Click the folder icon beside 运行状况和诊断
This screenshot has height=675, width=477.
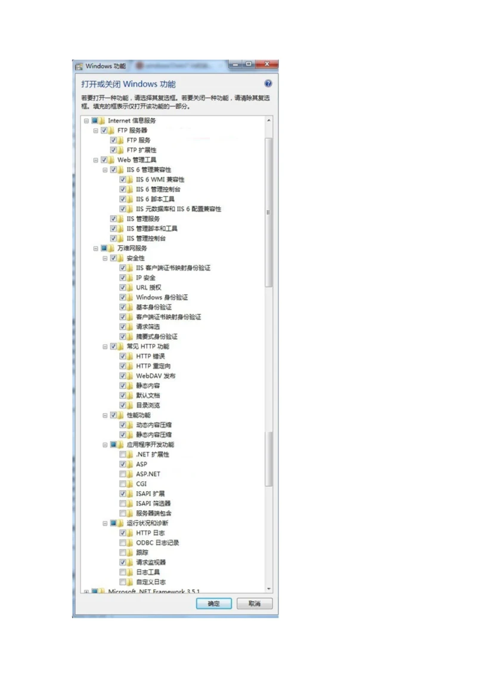point(121,523)
